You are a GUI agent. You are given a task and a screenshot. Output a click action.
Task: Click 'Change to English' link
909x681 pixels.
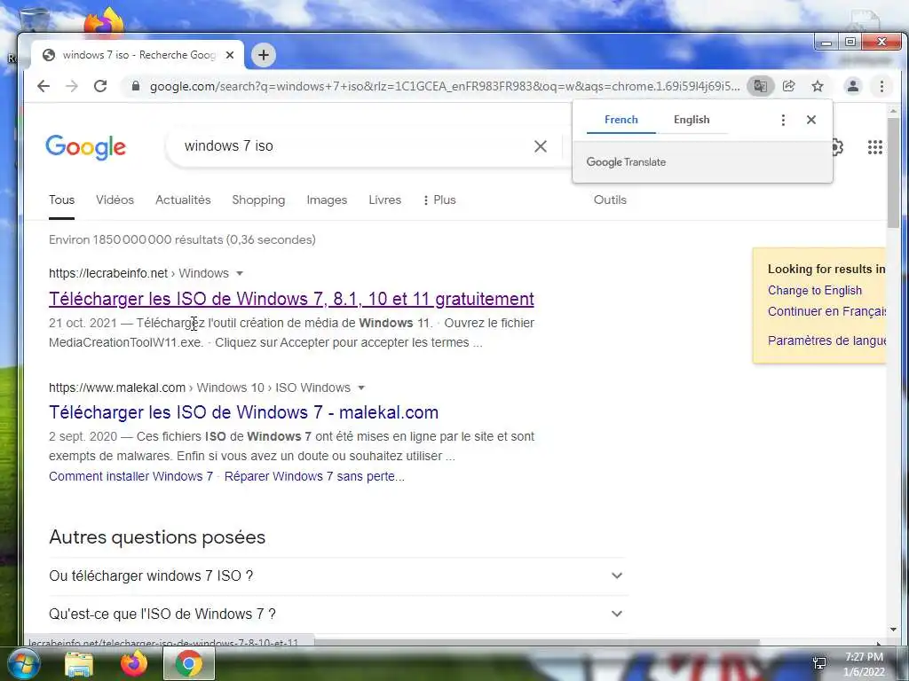[x=815, y=291]
